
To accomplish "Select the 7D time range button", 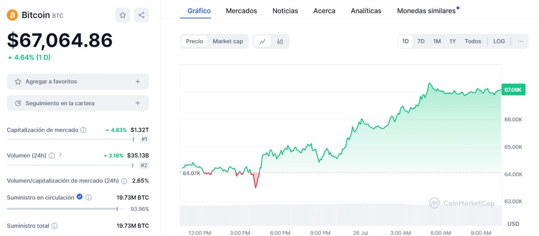I will [x=421, y=41].
